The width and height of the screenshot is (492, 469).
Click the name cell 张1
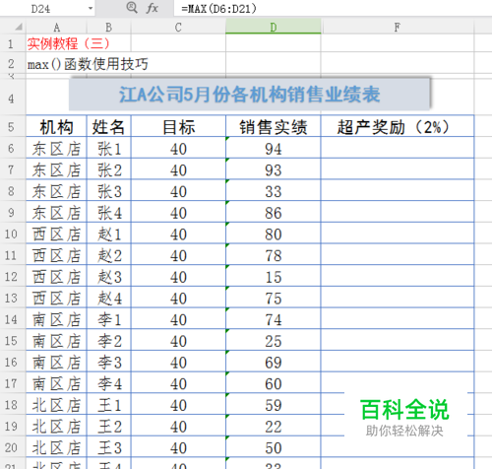pos(109,149)
